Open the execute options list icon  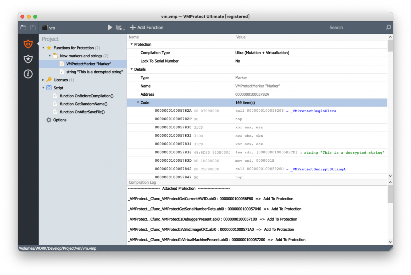click(x=120, y=27)
